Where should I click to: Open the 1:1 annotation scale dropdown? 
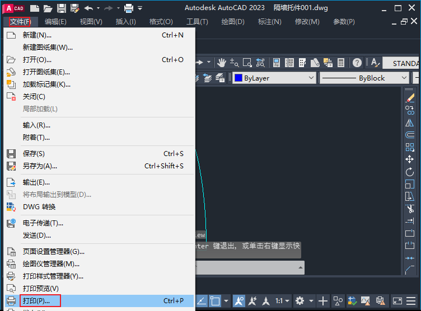point(282,301)
